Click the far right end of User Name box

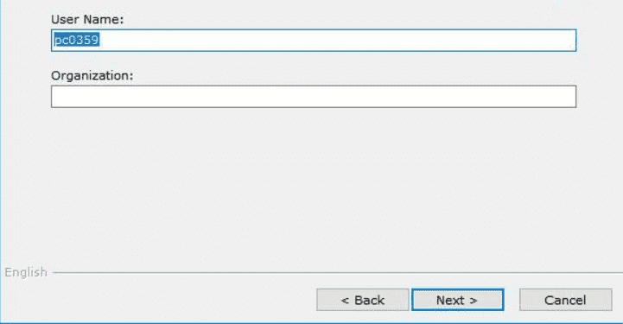[570, 40]
